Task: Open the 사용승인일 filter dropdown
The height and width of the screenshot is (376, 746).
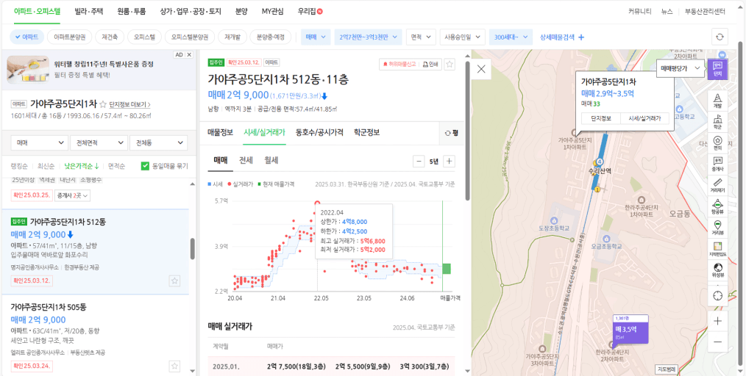Action: (463, 37)
